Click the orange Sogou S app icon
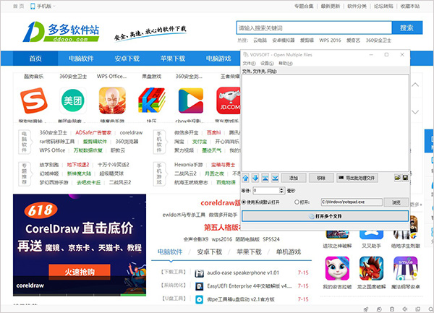 coord(34,100)
